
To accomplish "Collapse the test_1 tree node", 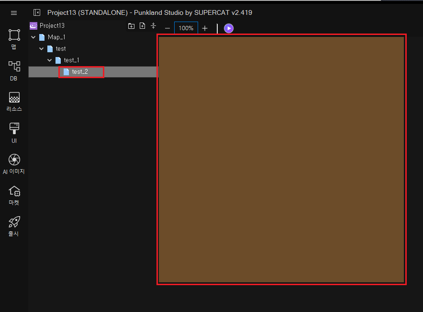I will tap(49, 60).
